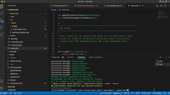
Task: Click the routes breadcrumb segment
Action: coord(53,10)
